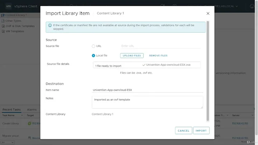Image resolution: width=258 pixels, height=145 pixels.
Task: Select the Local file radio option
Action: click(x=93, y=56)
